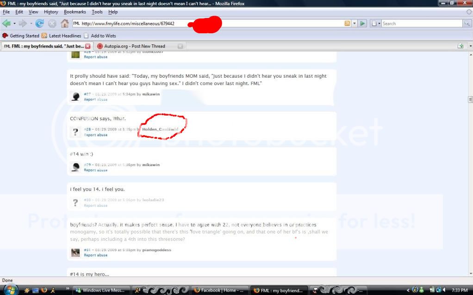
Task: Switch to the FML: my boyfriends said tab
Action: click(46, 46)
